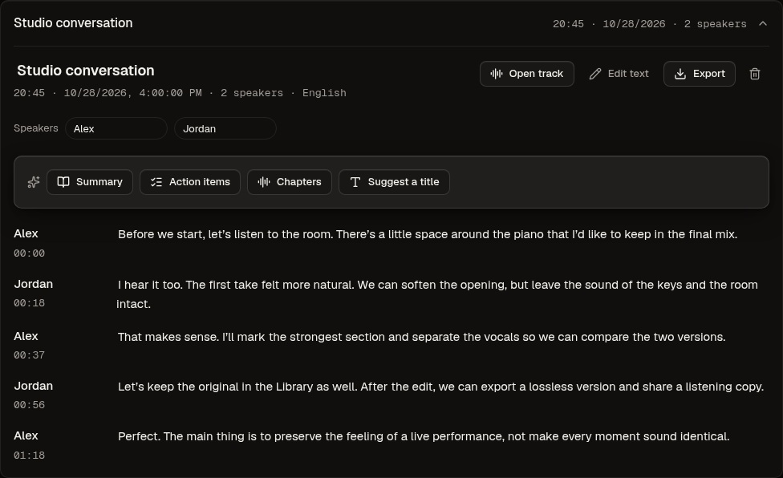Jump to timestamp 00:18

coord(30,303)
